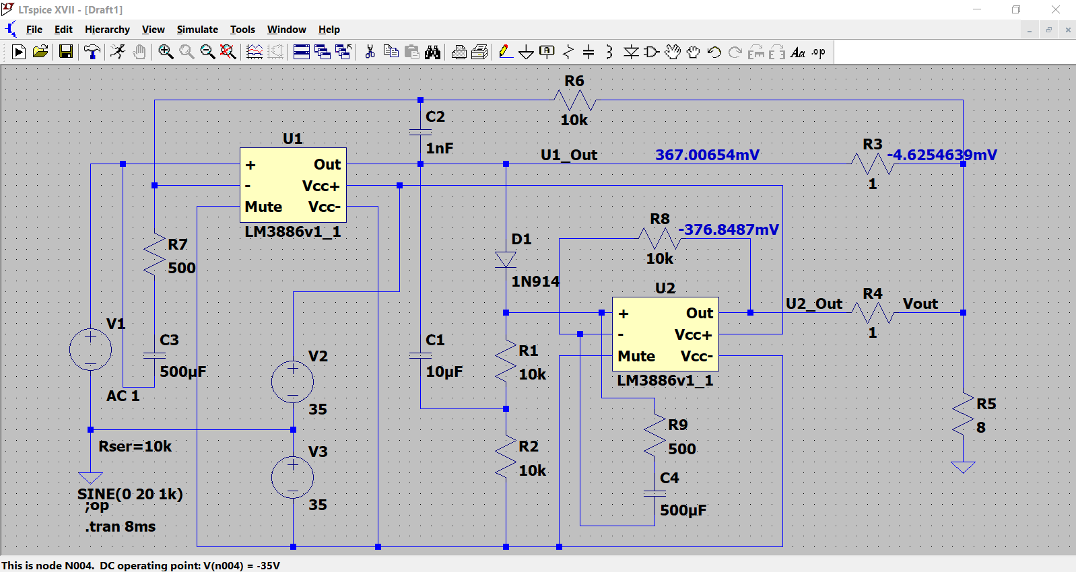Viewport: 1076px width, 572px height.
Task: Save the schematic with the floppy icon
Action: 66,52
